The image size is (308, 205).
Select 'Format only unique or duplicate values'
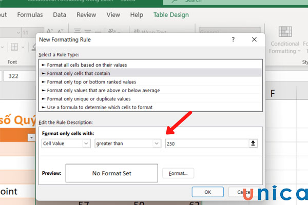tap(89, 98)
